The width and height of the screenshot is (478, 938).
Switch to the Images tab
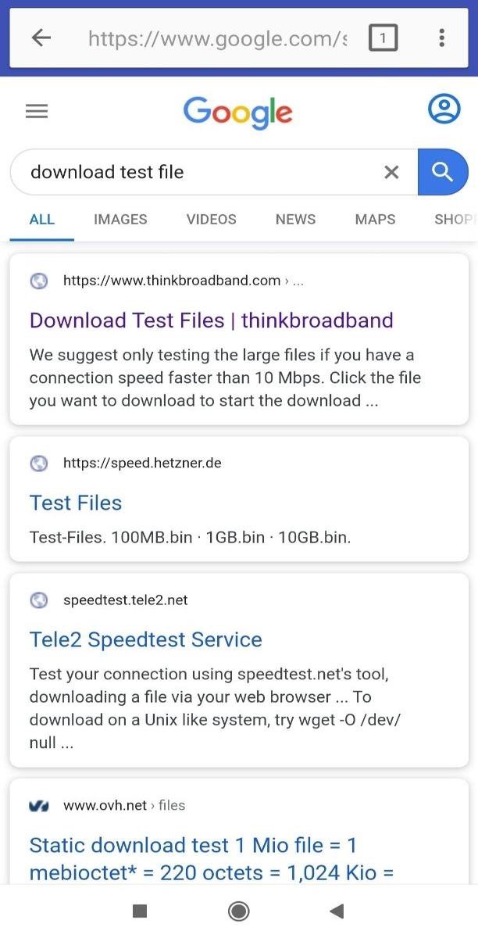tap(120, 220)
